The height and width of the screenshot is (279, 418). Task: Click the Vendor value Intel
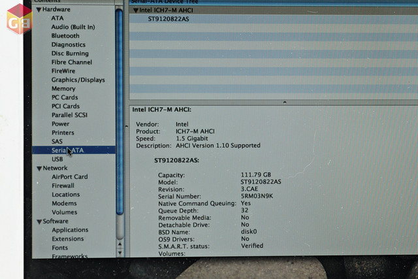[182, 124]
